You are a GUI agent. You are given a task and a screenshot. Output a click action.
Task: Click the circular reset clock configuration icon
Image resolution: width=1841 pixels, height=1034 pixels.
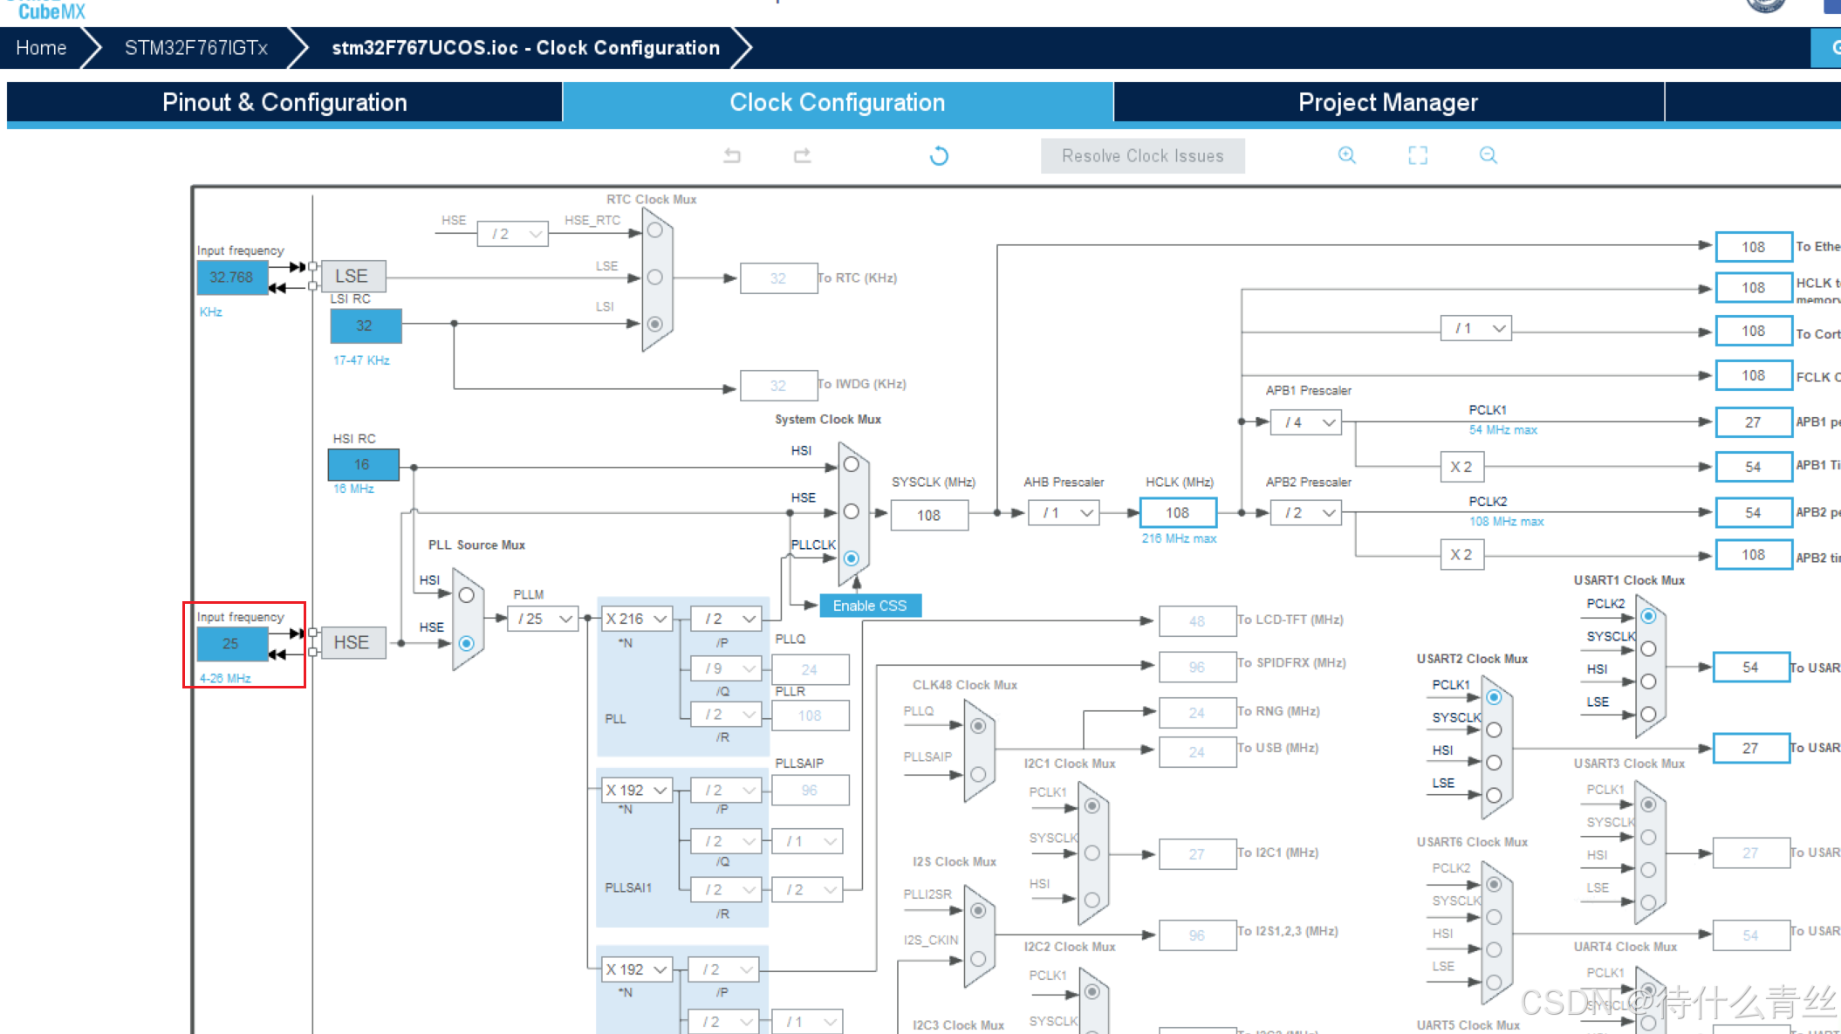pos(939,155)
